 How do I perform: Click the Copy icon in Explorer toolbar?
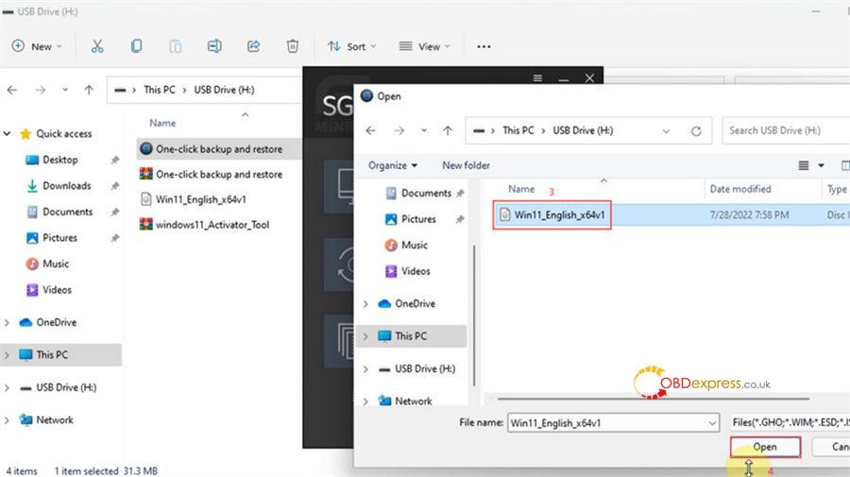point(136,46)
